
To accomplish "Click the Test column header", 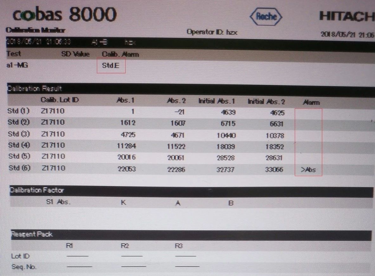I will (14, 53).
